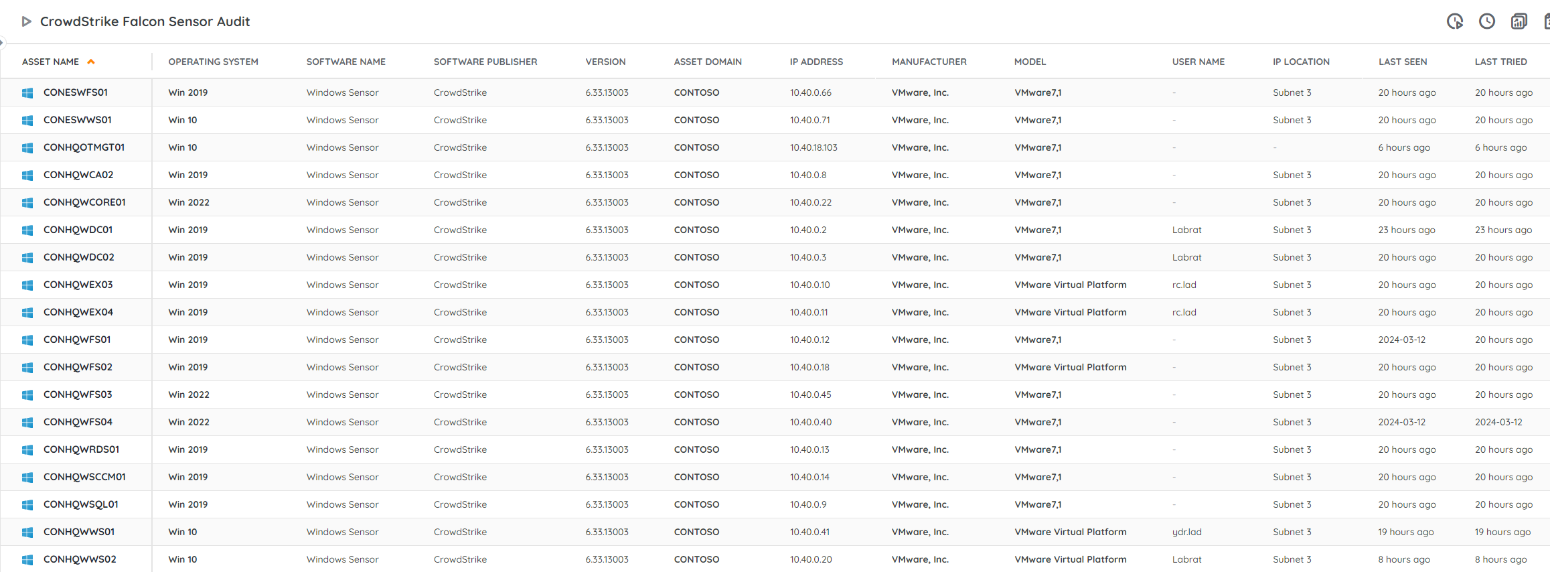Click the CrowdStrike Falcon Sensor Audit title
Image resolution: width=1550 pixels, height=572 pixels.
pos(145,21)
